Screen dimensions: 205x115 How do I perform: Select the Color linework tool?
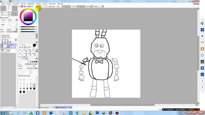point(34,51)
